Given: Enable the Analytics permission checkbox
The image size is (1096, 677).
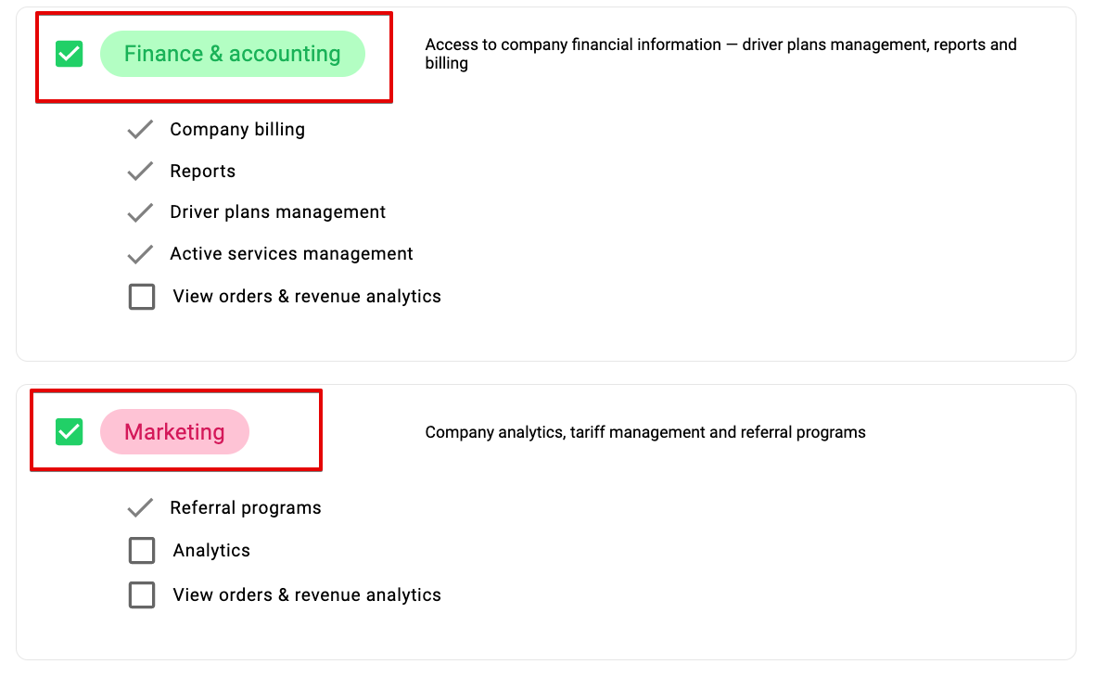Looking at the screenshot, I should point(142,551).
